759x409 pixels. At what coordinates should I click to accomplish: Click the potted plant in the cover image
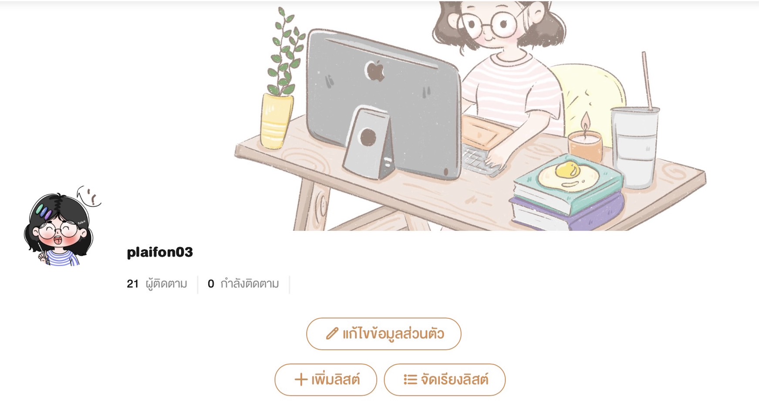(x=283, y=78)
